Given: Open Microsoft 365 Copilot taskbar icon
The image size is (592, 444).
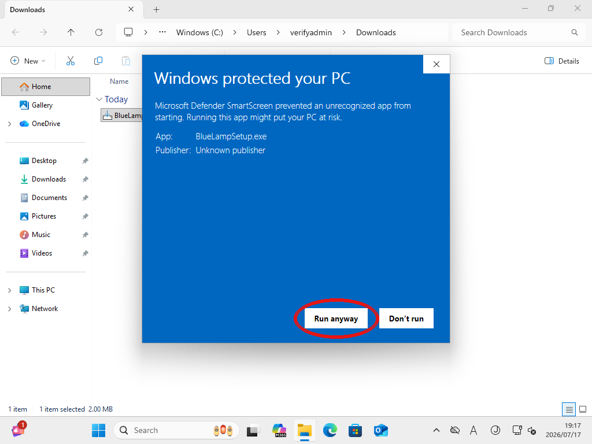Looking at the screenshot, I should pos(279,430).
